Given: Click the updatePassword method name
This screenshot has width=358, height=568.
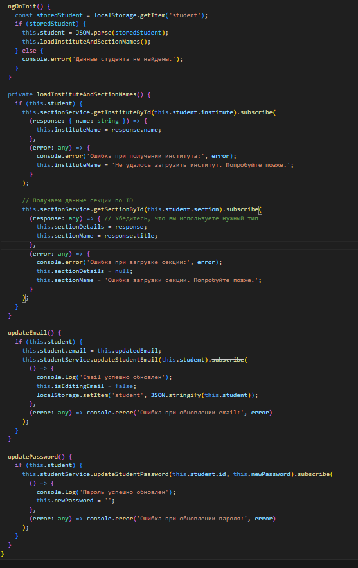Looking at the screenshot, I should [33, 457].
